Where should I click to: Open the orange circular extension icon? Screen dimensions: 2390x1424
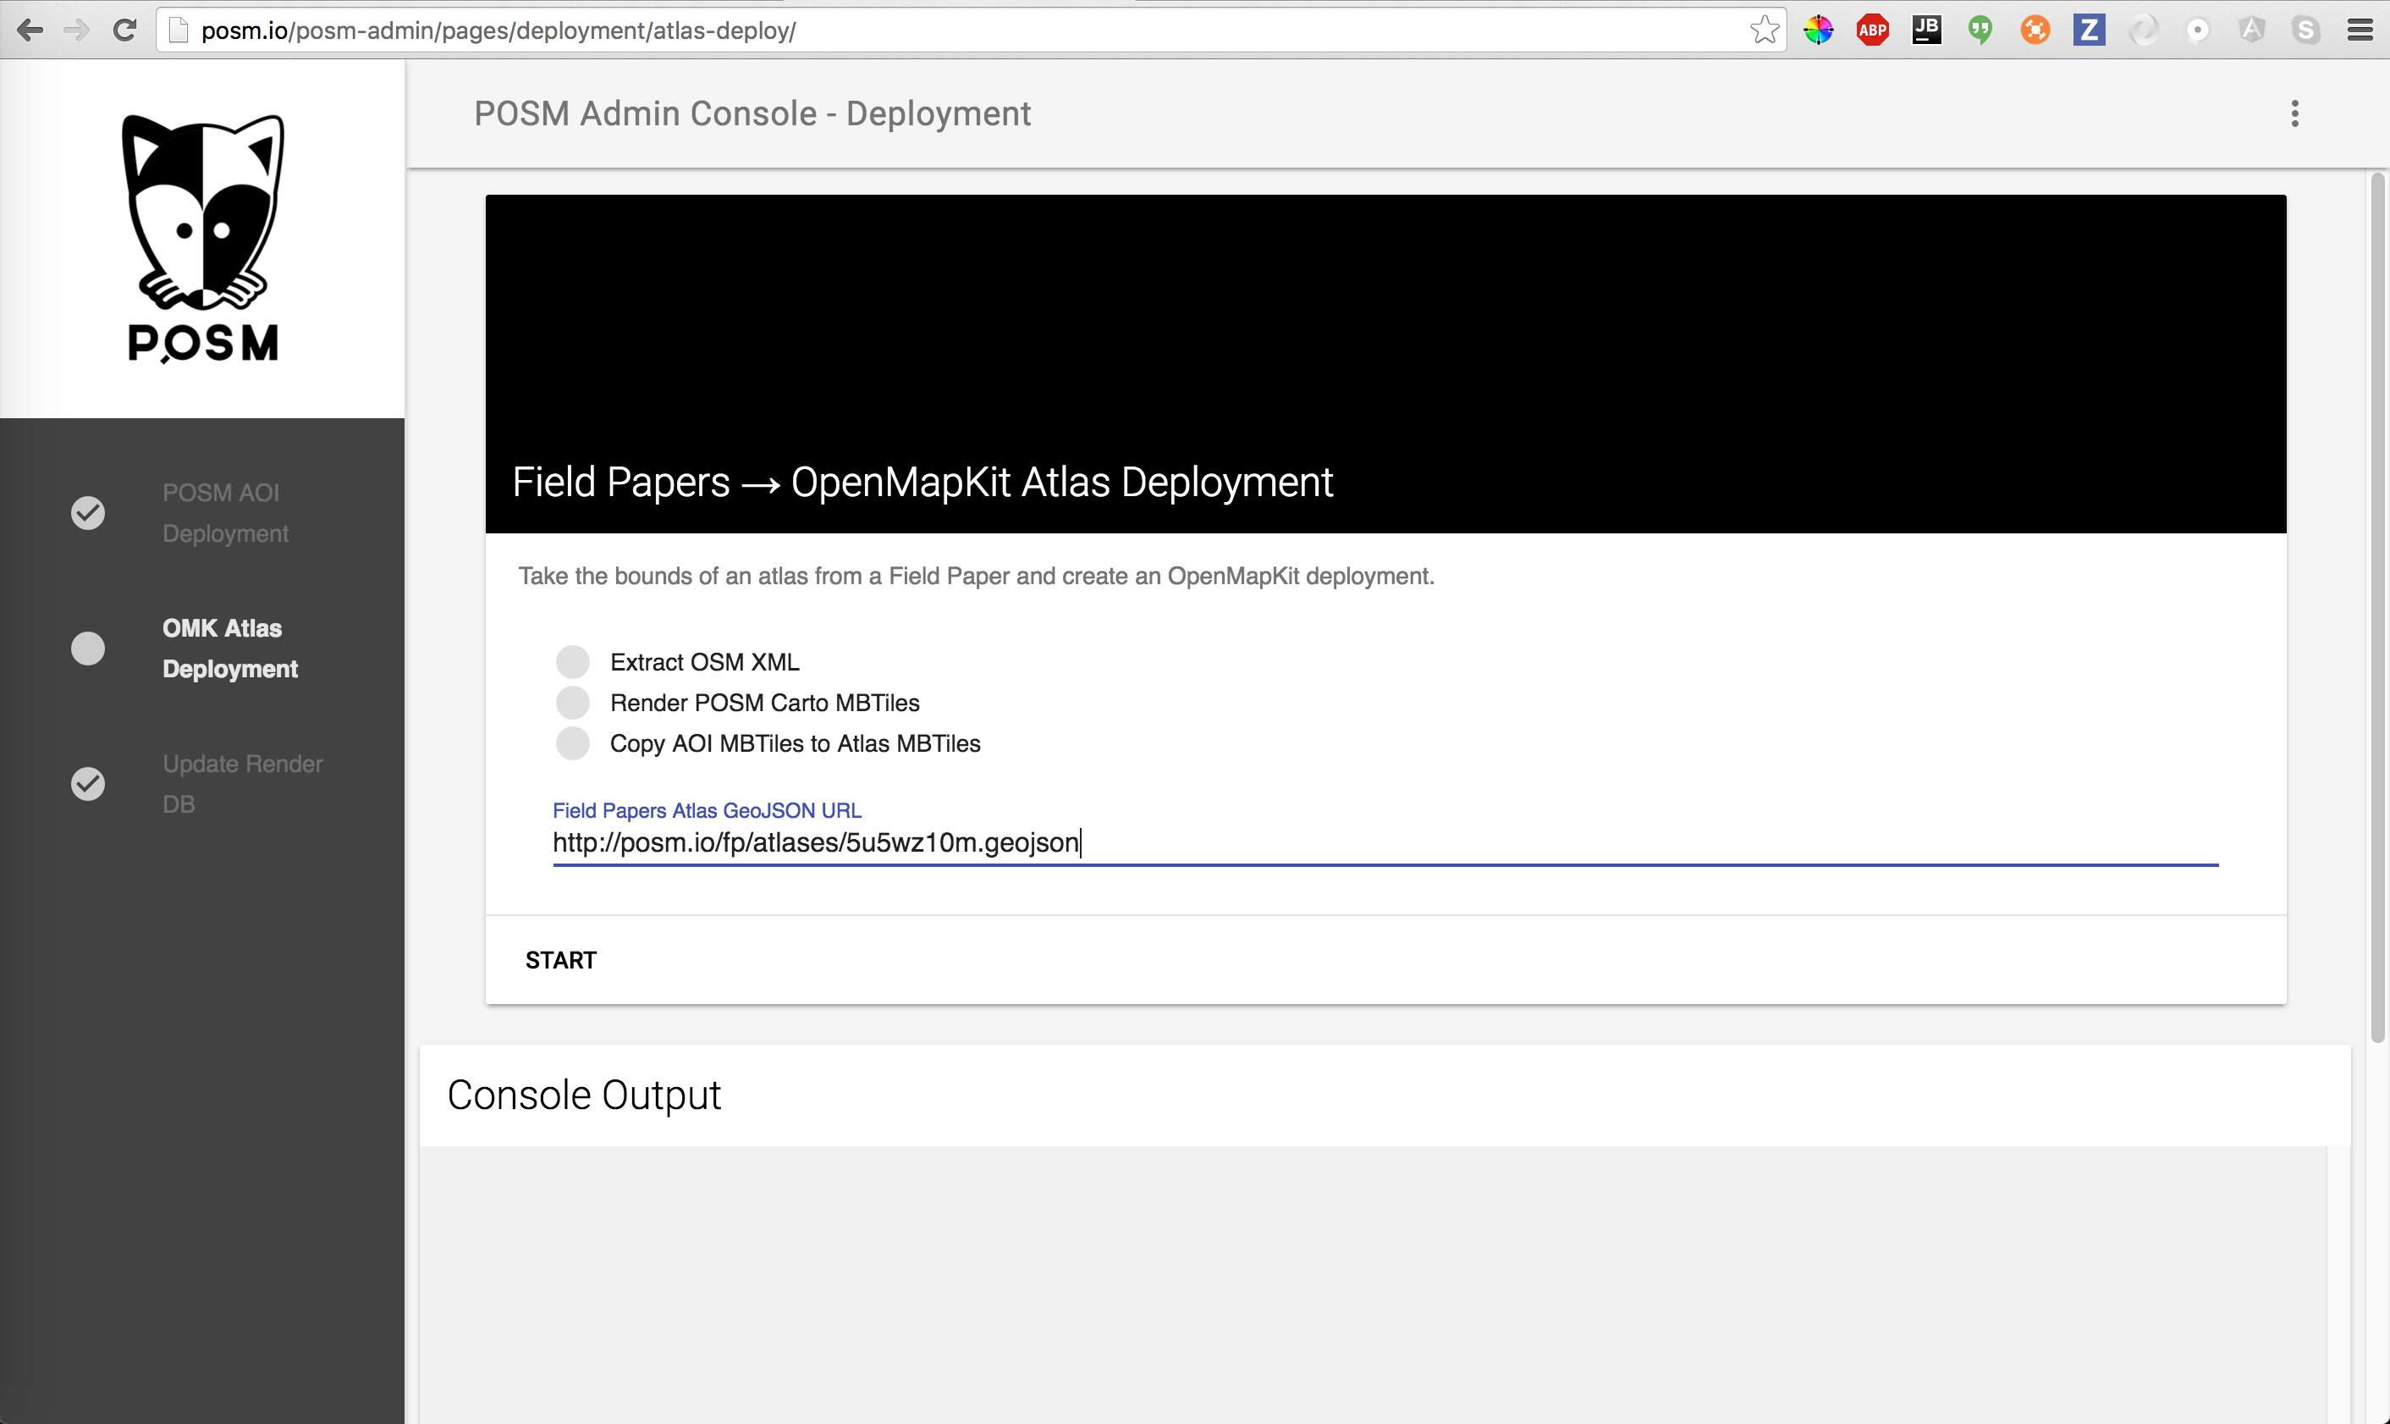(x=2035, y=30)
